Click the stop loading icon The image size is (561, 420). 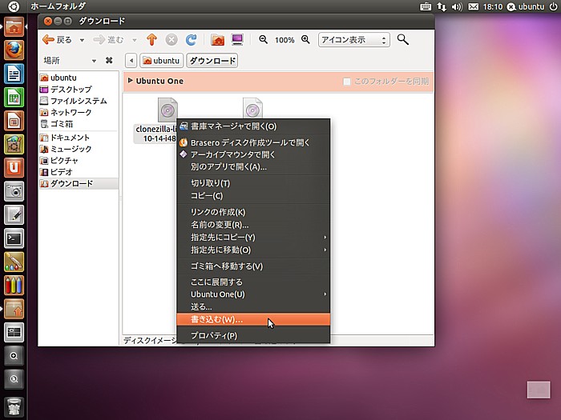click(x=172, y=40)
